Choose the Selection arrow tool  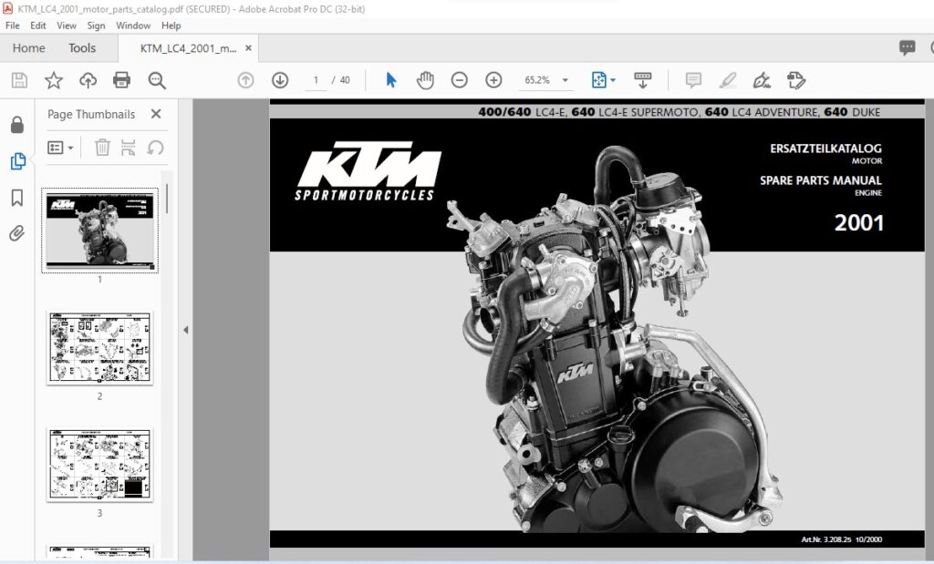tap(390, 80)
